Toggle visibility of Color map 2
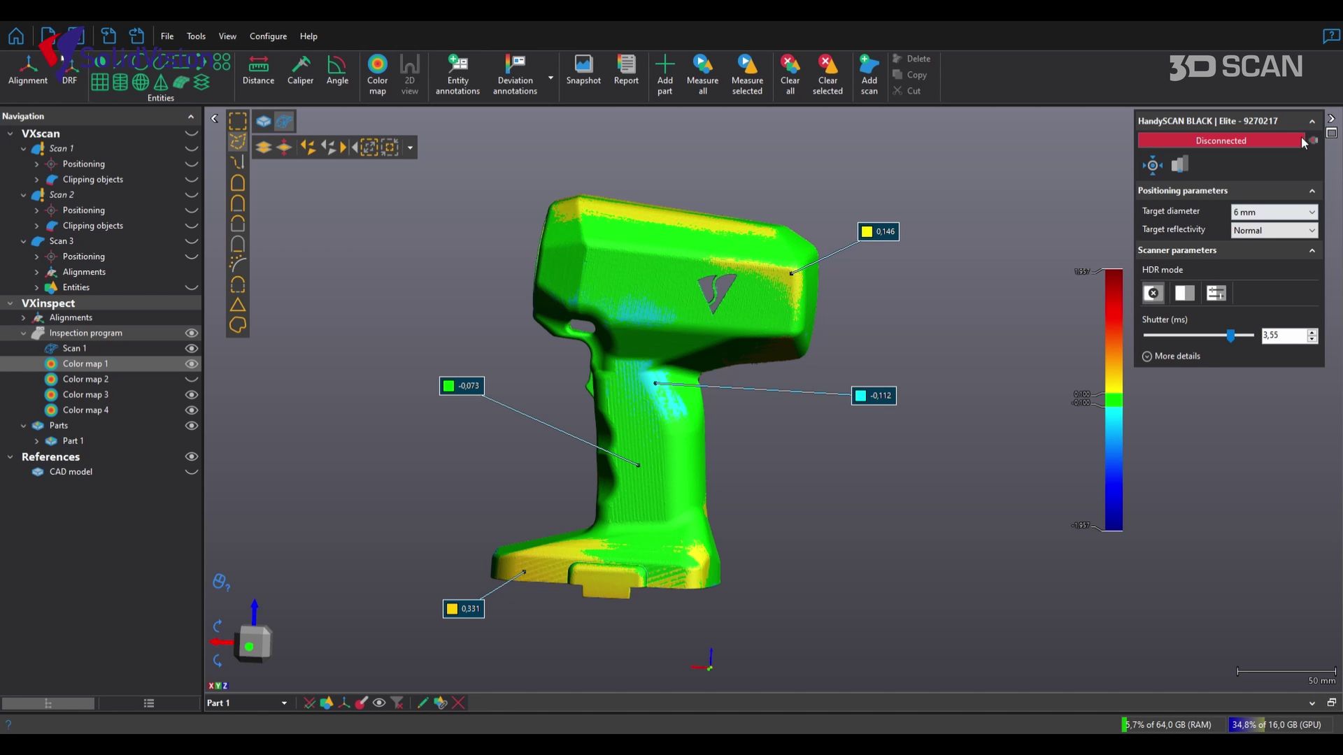1343x755 pixels. [x=191, y=380]
